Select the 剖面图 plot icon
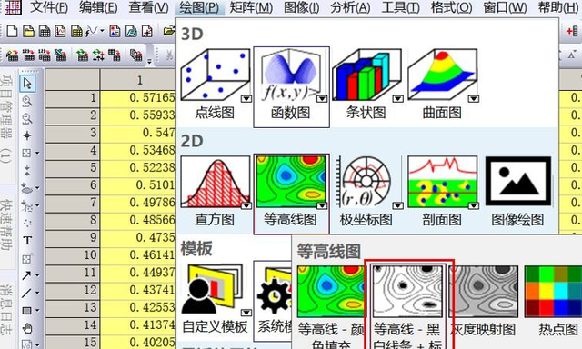Image resolution: width=582 pixels, height=349 pixels. pos(443,182)
